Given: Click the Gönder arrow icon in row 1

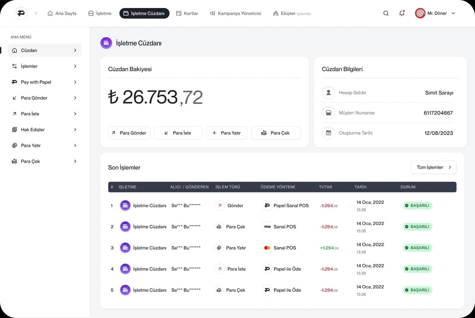Looking at the screenshot, I should point(220,206).
